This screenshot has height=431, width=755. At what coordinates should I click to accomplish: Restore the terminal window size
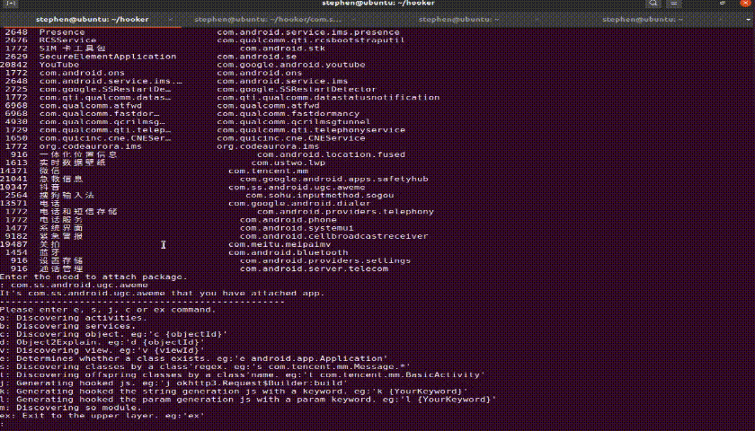click(x=723, y=4)
